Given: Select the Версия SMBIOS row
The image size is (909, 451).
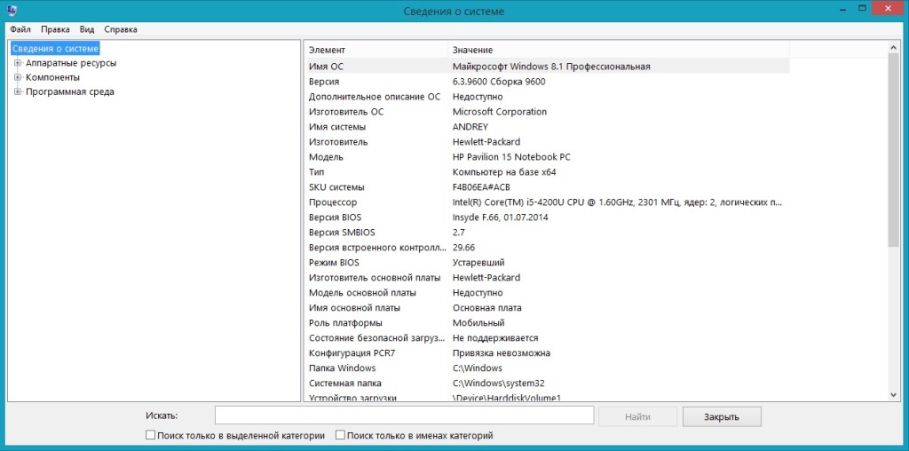Looking at the screenshot, I should [x=547, y=233].
